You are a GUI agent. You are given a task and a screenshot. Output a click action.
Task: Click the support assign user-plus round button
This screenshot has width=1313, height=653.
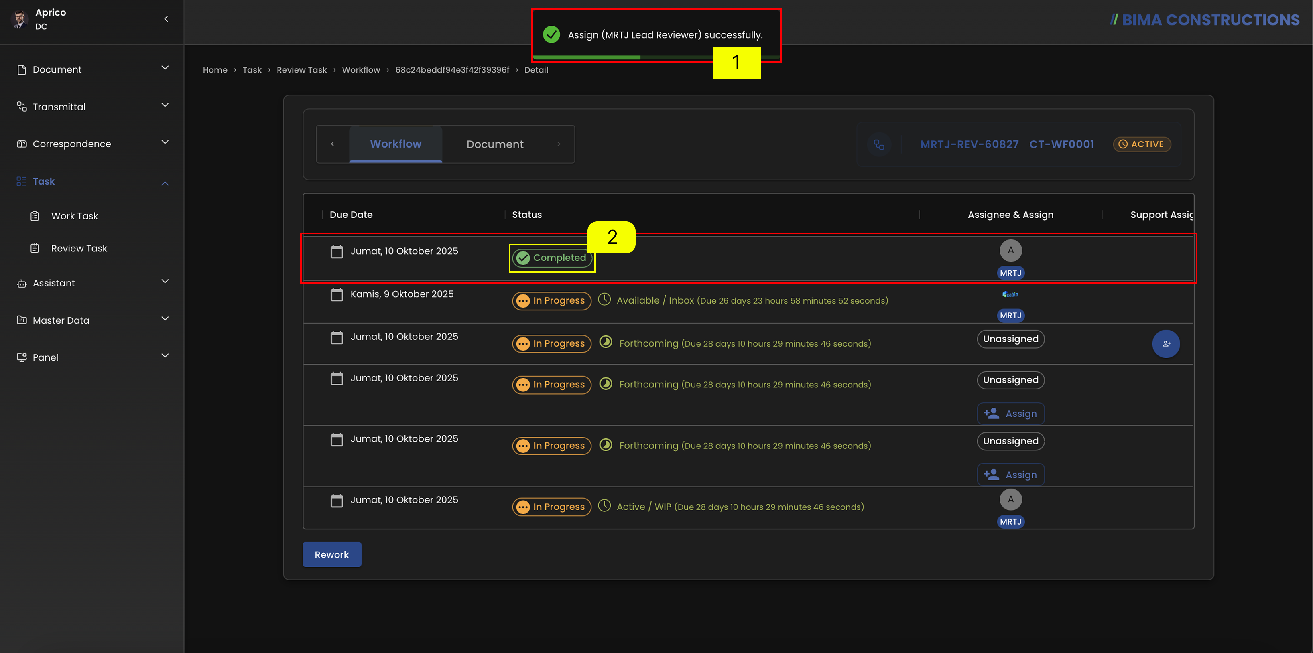click(x=1166, y=344)
